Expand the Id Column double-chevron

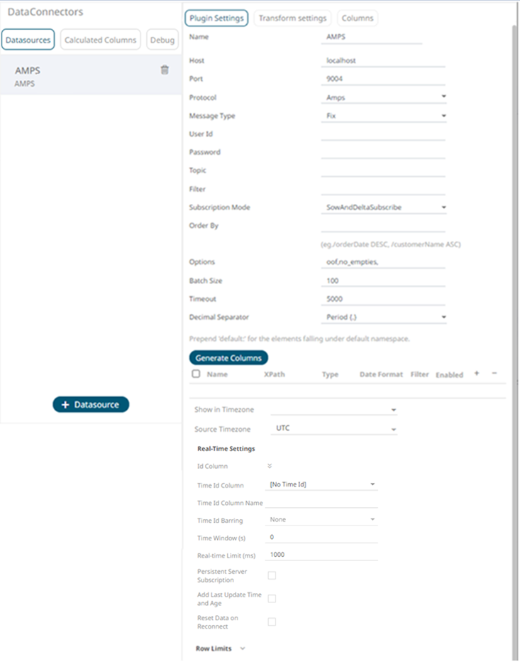pos(270,466)
